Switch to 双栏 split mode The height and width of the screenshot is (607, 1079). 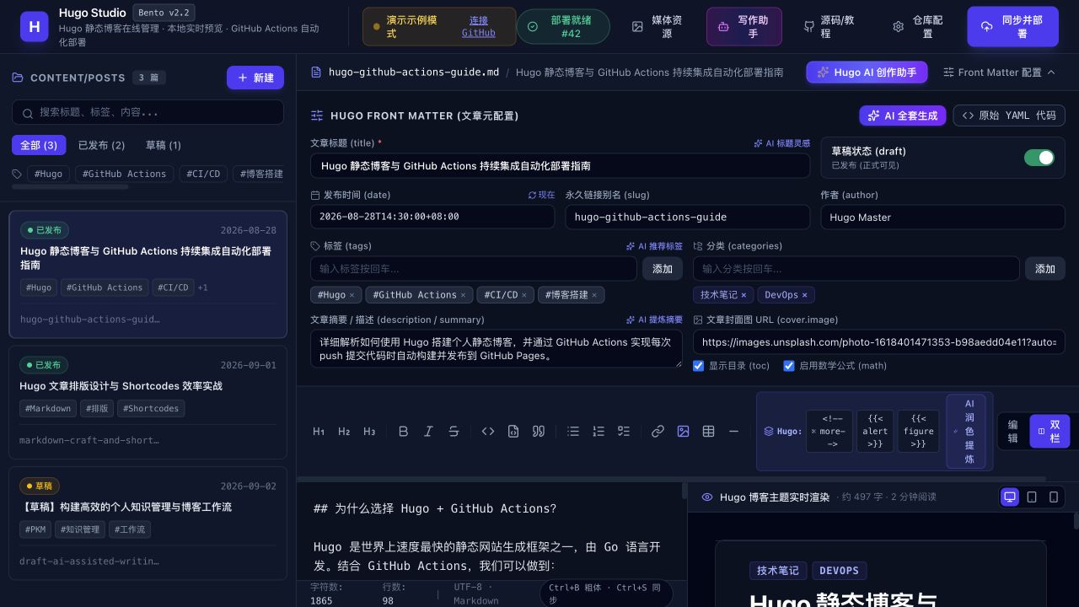(x=1049, y=431)
